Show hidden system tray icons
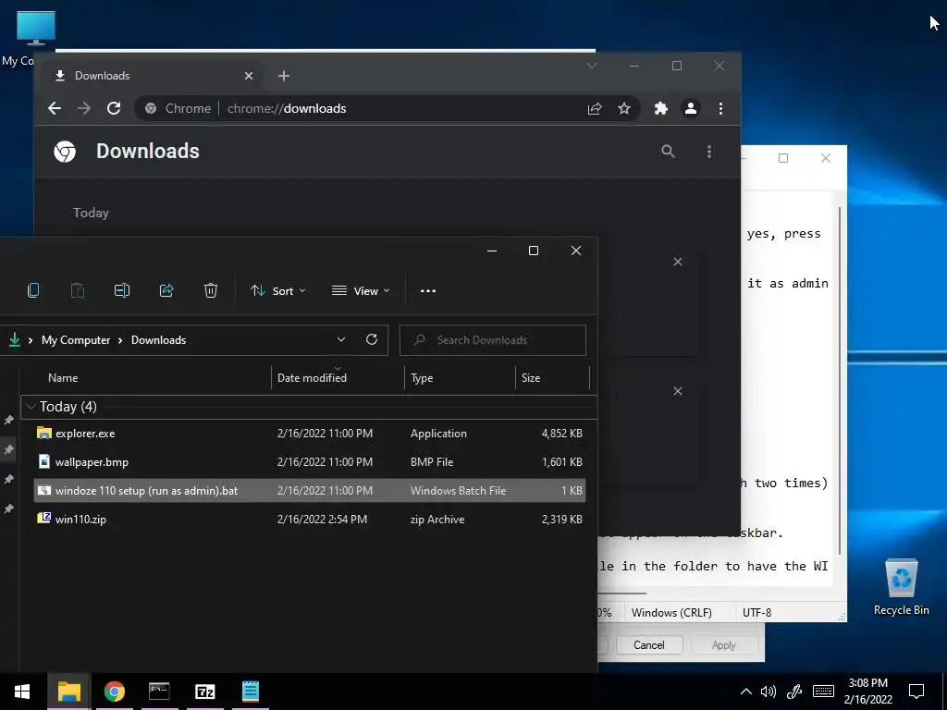Image resolution: width=947 pixels, height=710 pixels. tap(746, 692)
